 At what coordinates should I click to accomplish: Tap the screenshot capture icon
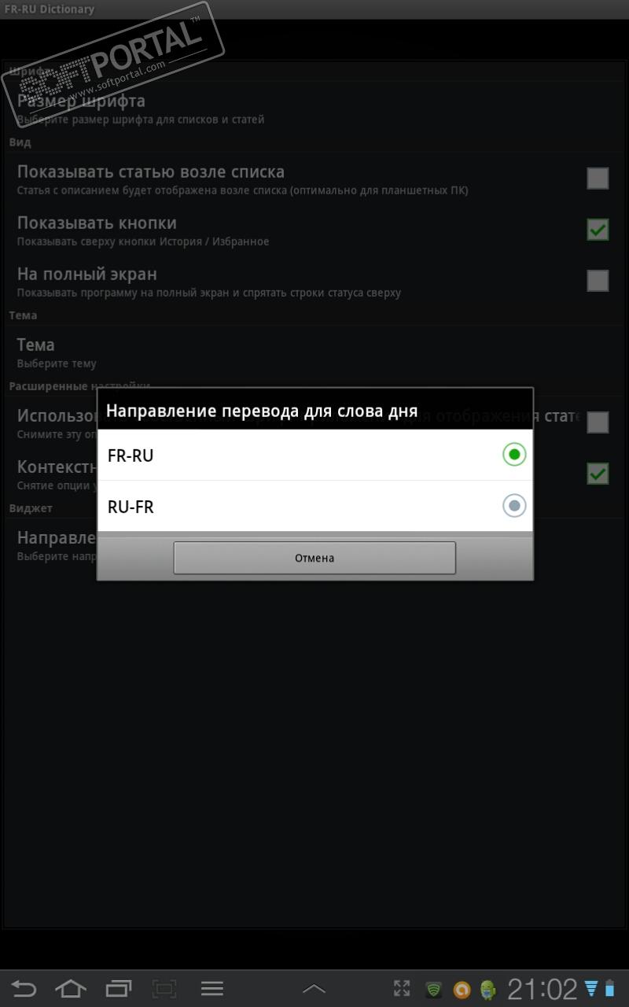click(164, 988)
